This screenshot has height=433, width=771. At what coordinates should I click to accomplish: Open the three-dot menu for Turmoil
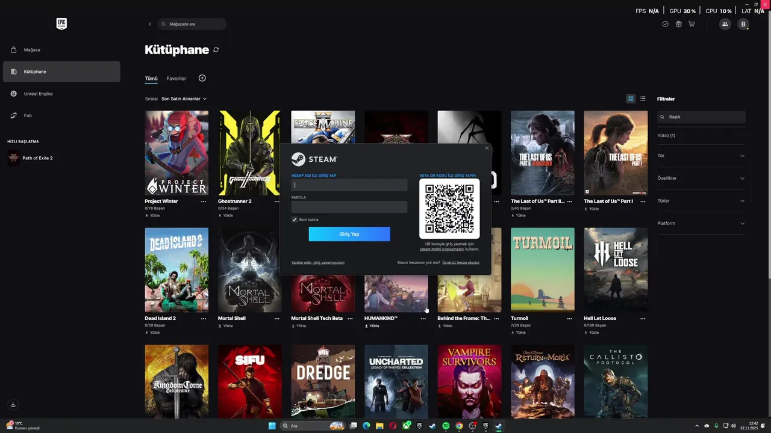click(x=570, y=319)
